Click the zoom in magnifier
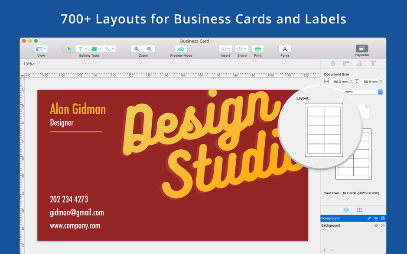The width and height of the screenshot is (407, 254). pos(150,49)
